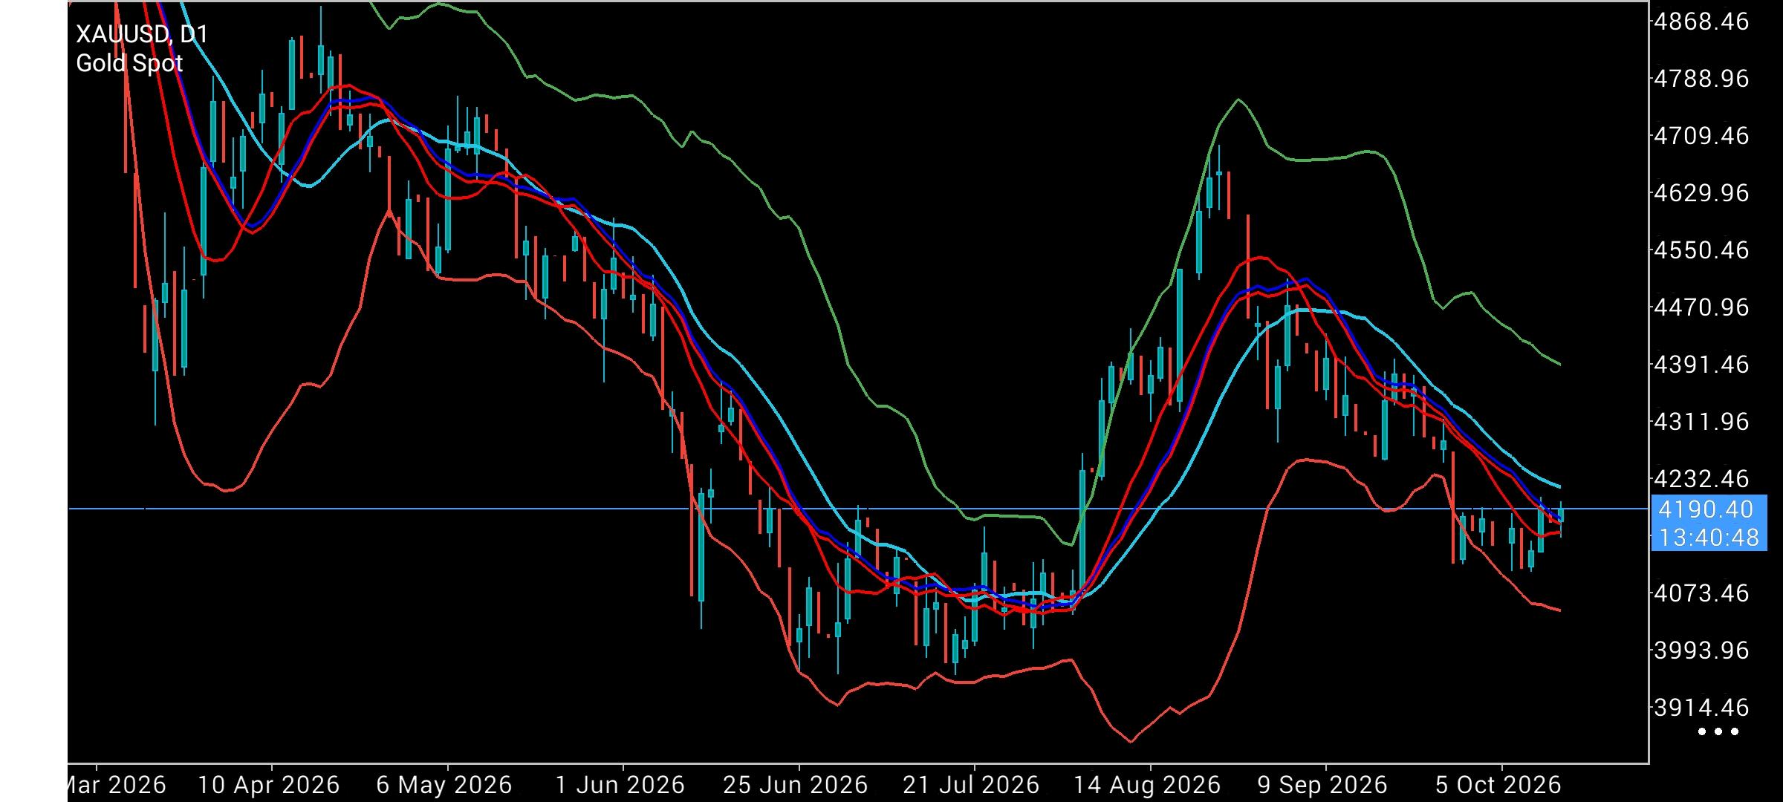1783x802 pixels.
Task: Click the 4550.46 price axis label
Action: click(1701, 250)
